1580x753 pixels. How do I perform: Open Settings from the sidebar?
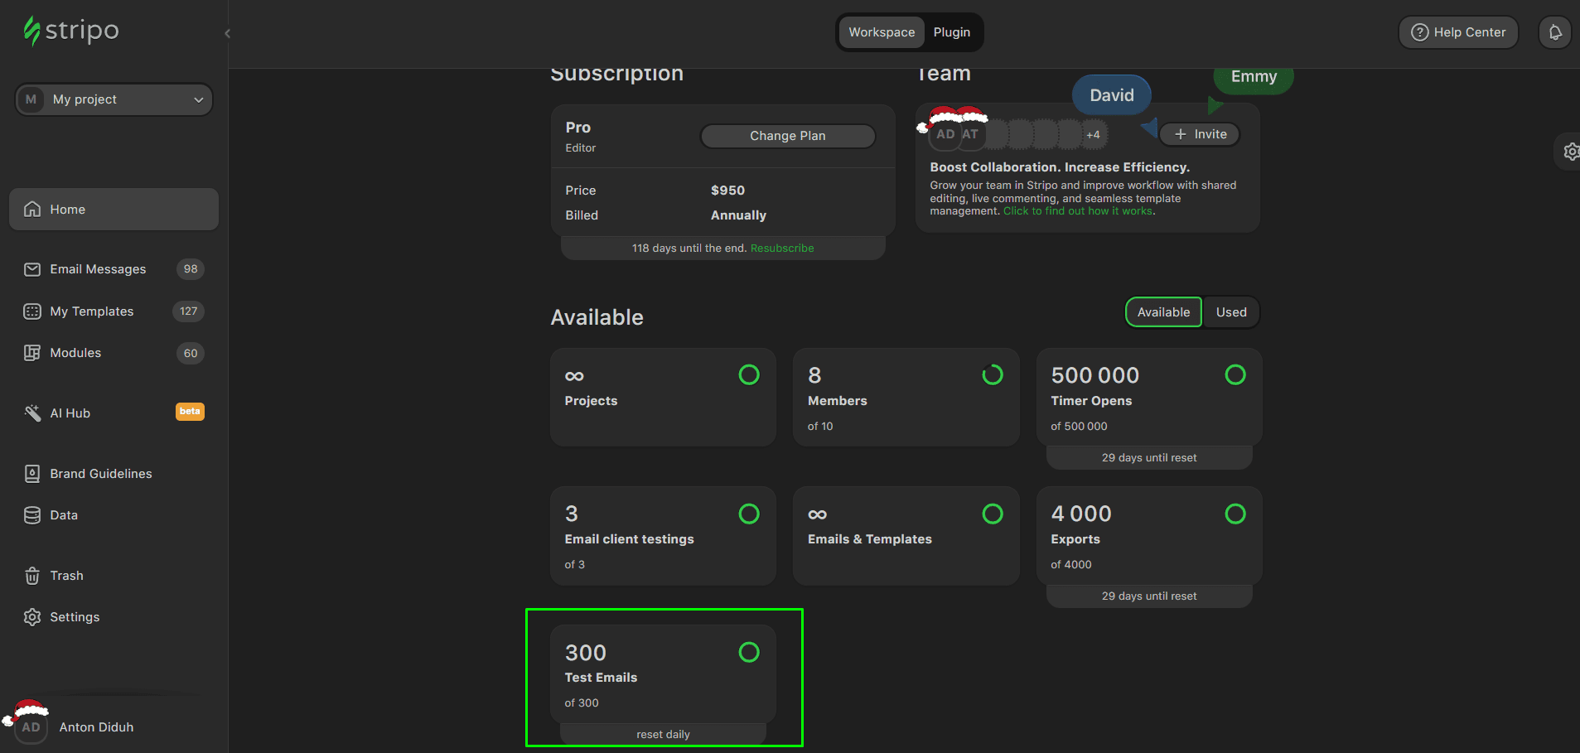point(74,617)
